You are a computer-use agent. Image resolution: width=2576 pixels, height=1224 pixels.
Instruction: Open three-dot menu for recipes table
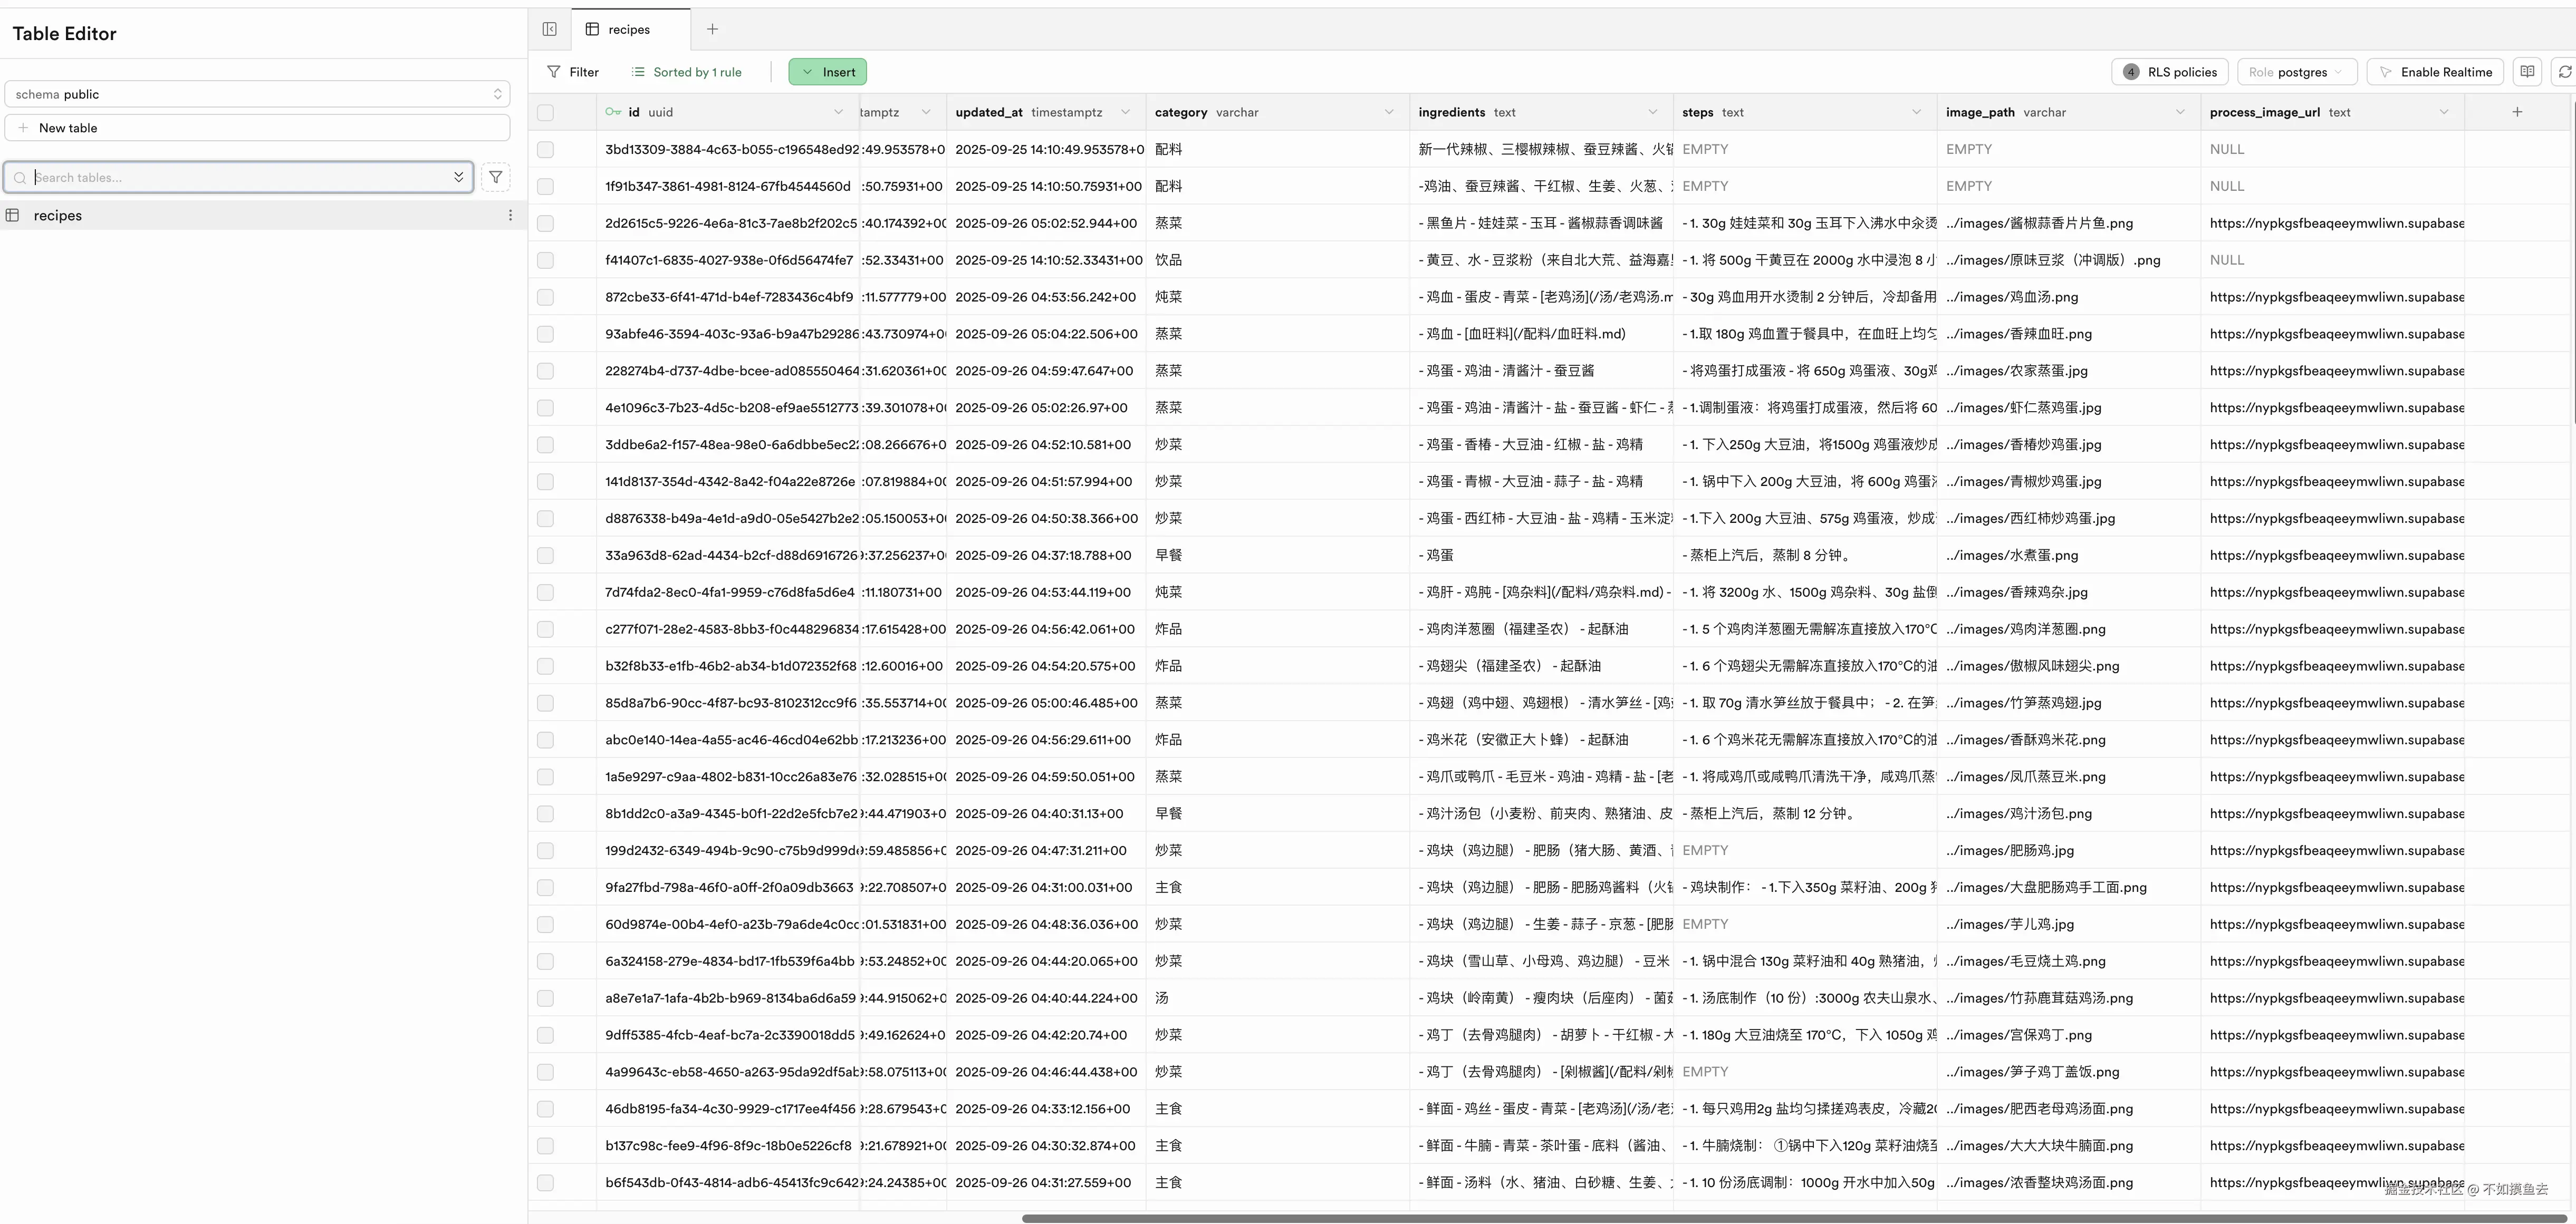[510, 216]
